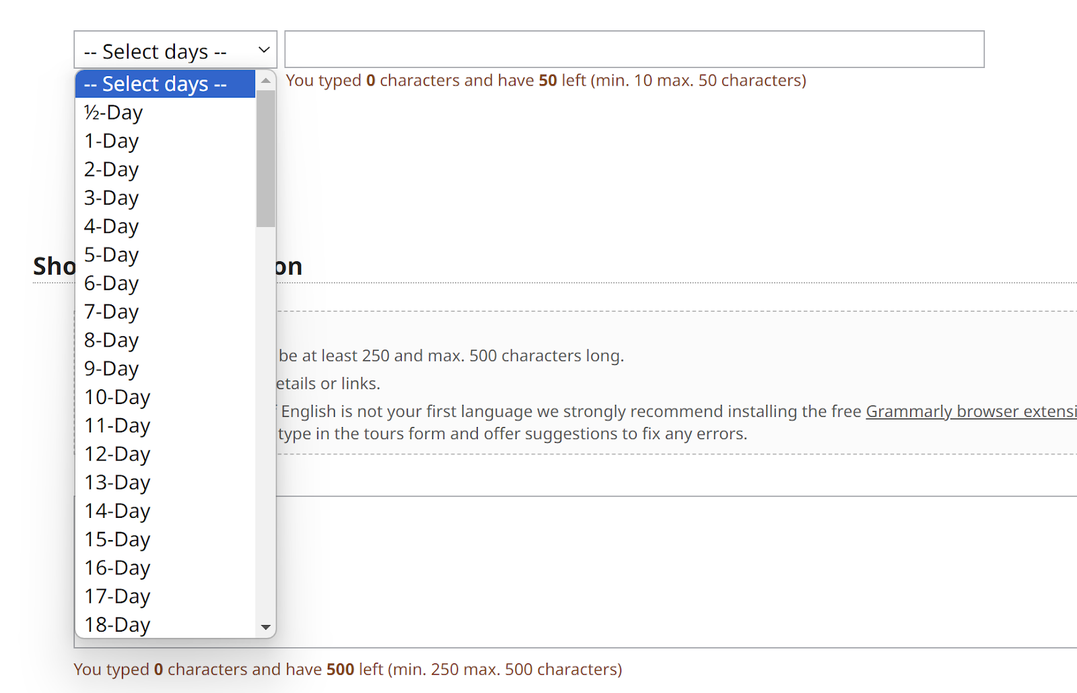Click the scroll up arrow in list
The height and width of the screenshot is (693, 1077).
click(x=266, y=81)
